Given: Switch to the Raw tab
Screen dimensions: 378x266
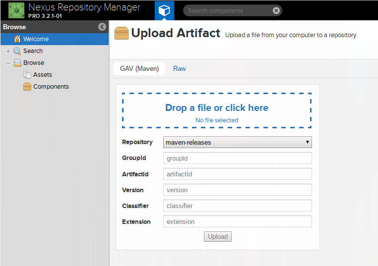Looking at the screenshot, I should [x=180, y=69].
